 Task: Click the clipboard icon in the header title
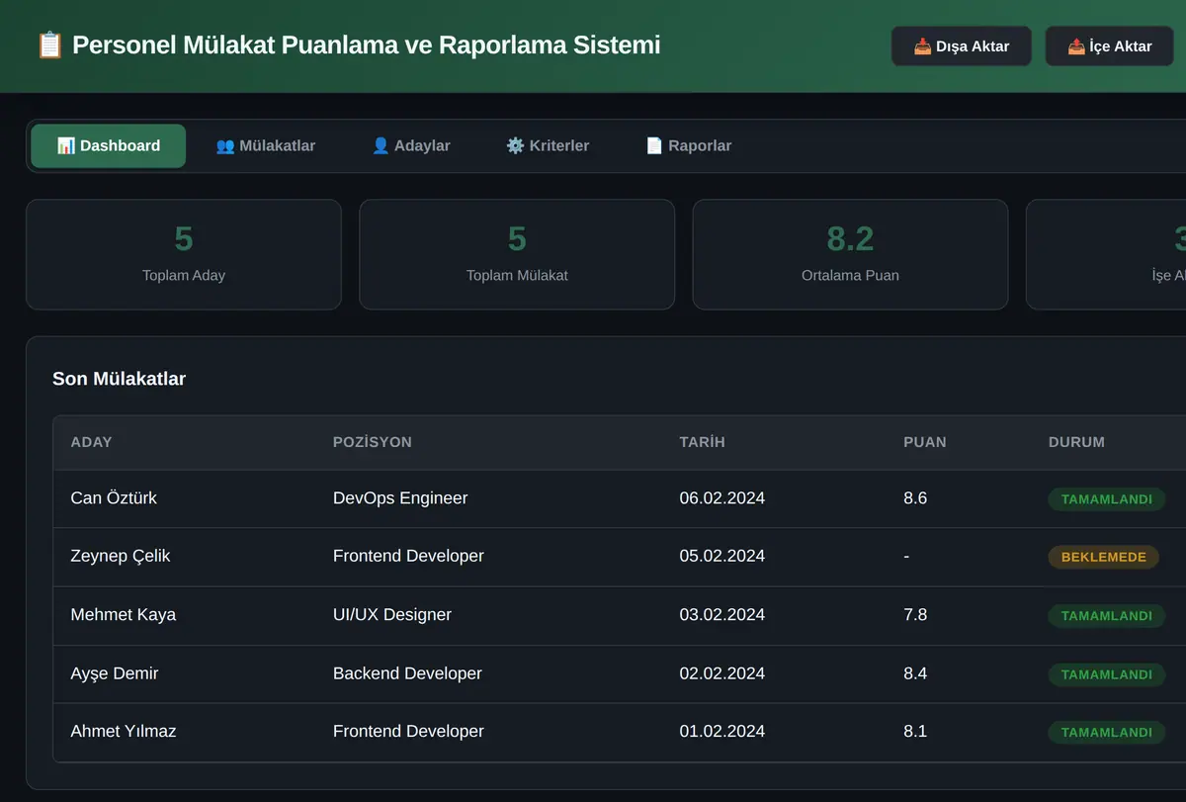(49, 45)
